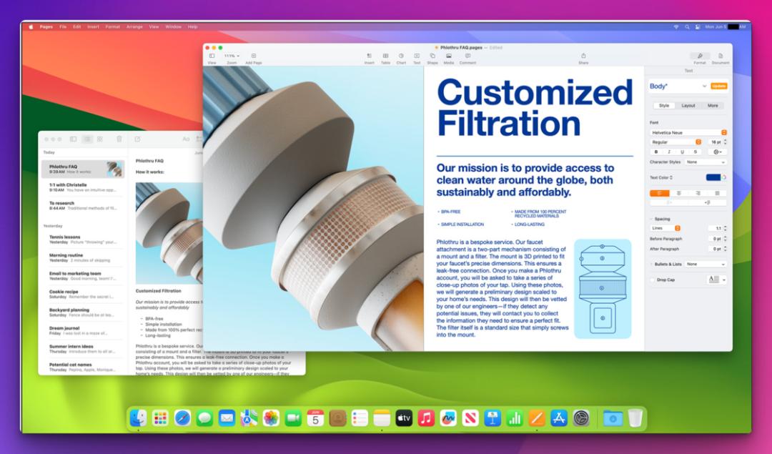Click the trash icon in Notes window
This screenshot has height=454, width=772.
119,139
